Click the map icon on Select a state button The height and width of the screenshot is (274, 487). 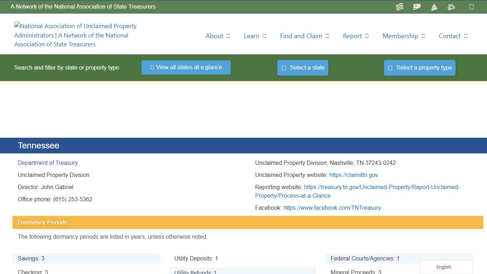click(x=283, y=67)
